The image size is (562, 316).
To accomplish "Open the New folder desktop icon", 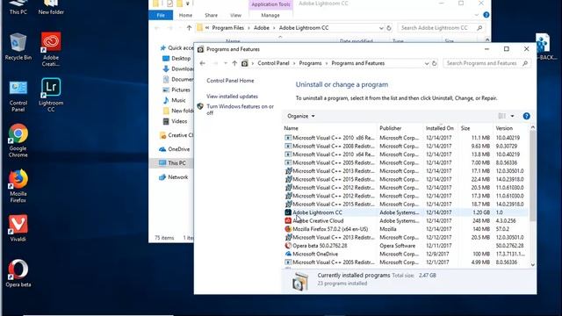I will tap(51, 8).
